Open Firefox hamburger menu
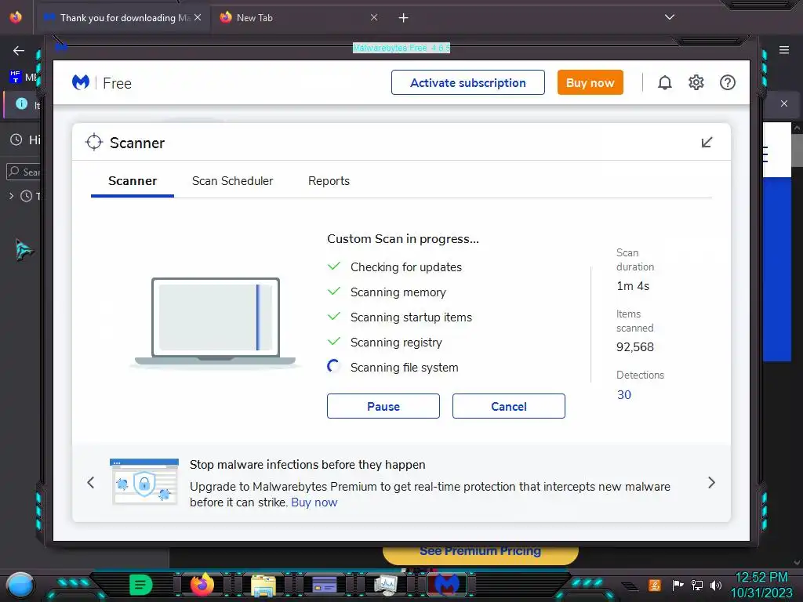This screenshot has height=602, width=803. click(x=784, y=50)
